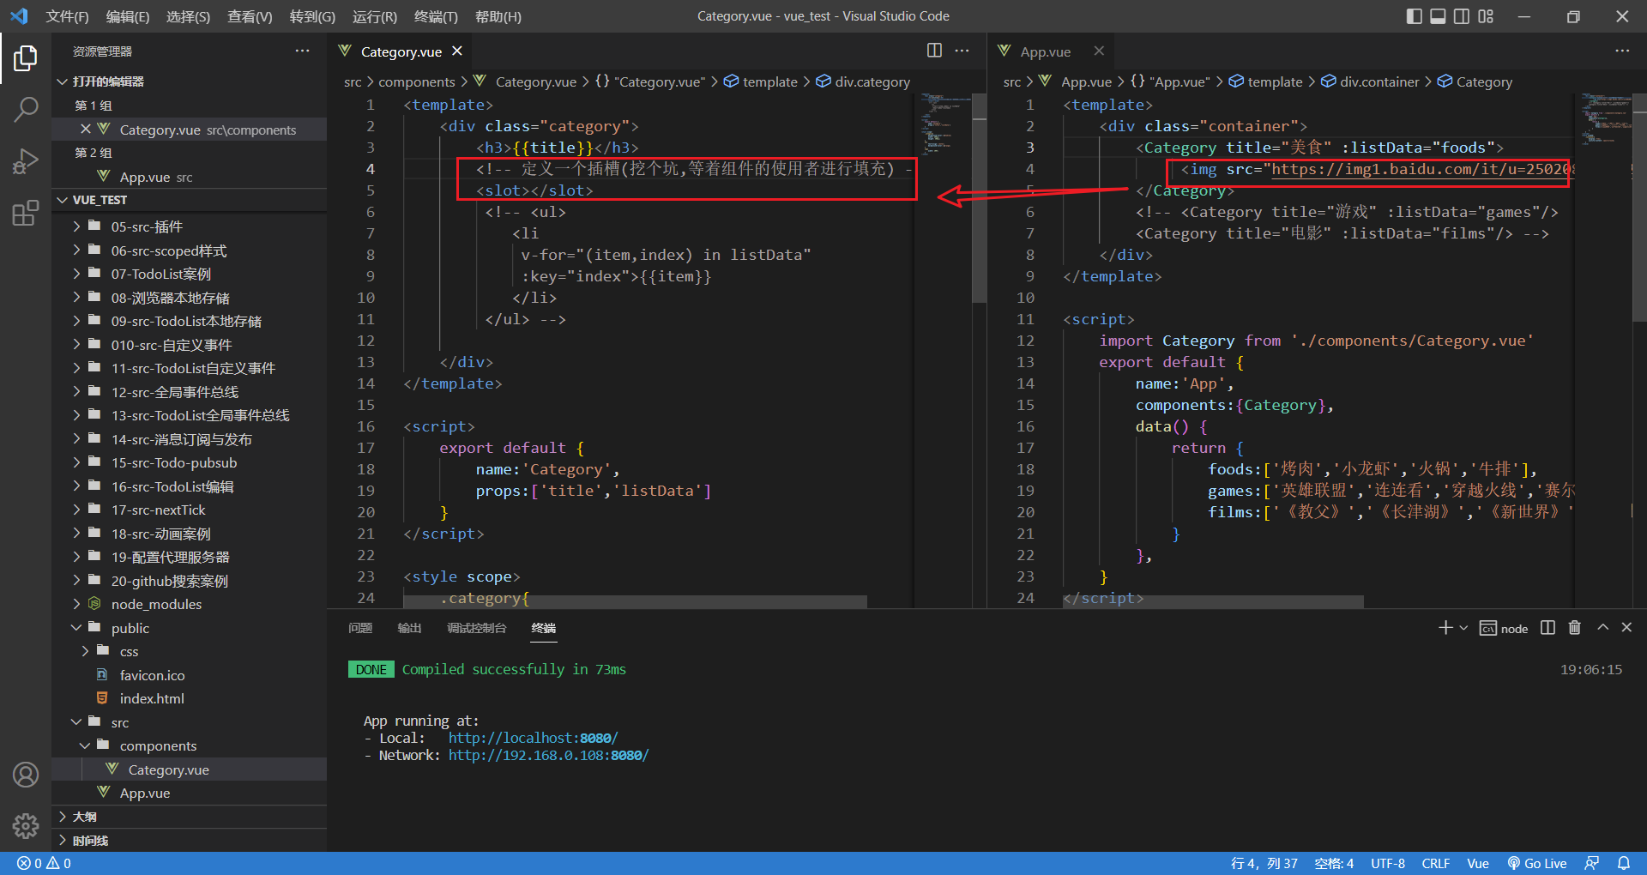Click Go Live in status bar
The width and height of the screenshot is (1647, 875).
point(1537,863)
